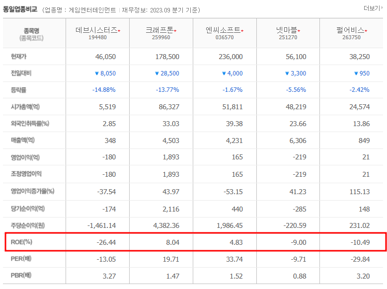
Task: Open the 펄어비스 stock link
Action: click(350, 30)
